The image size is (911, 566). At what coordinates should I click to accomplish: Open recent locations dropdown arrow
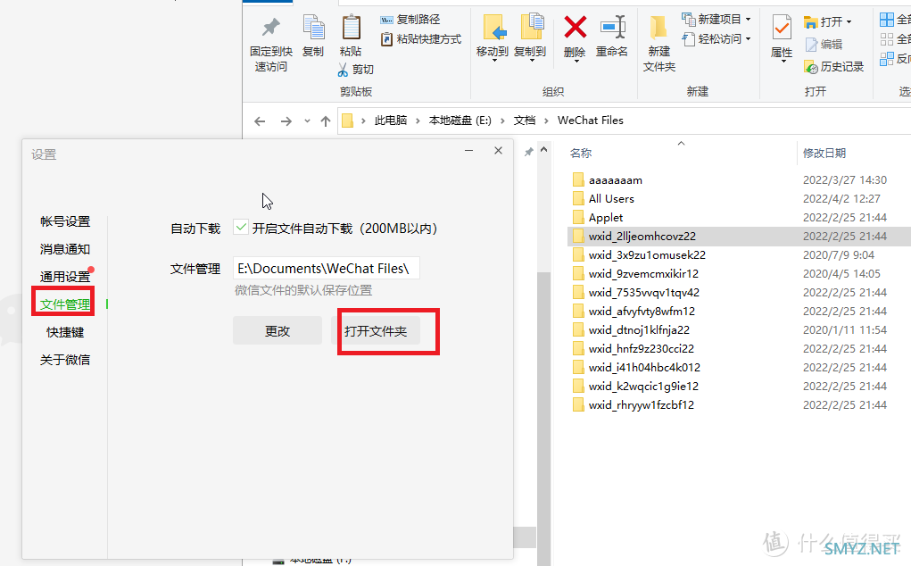307,121
